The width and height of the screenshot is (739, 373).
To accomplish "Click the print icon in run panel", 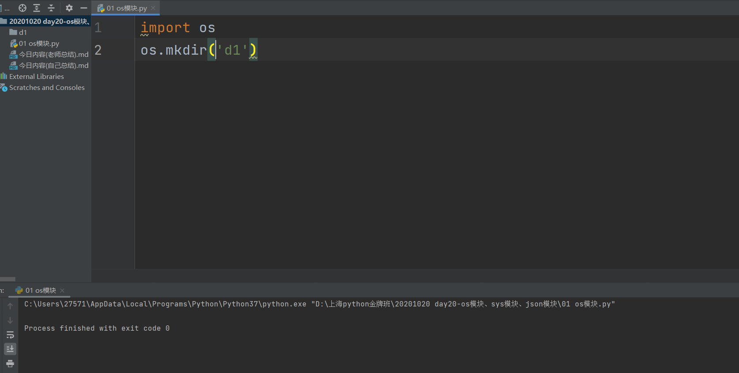I will [10, 364].
